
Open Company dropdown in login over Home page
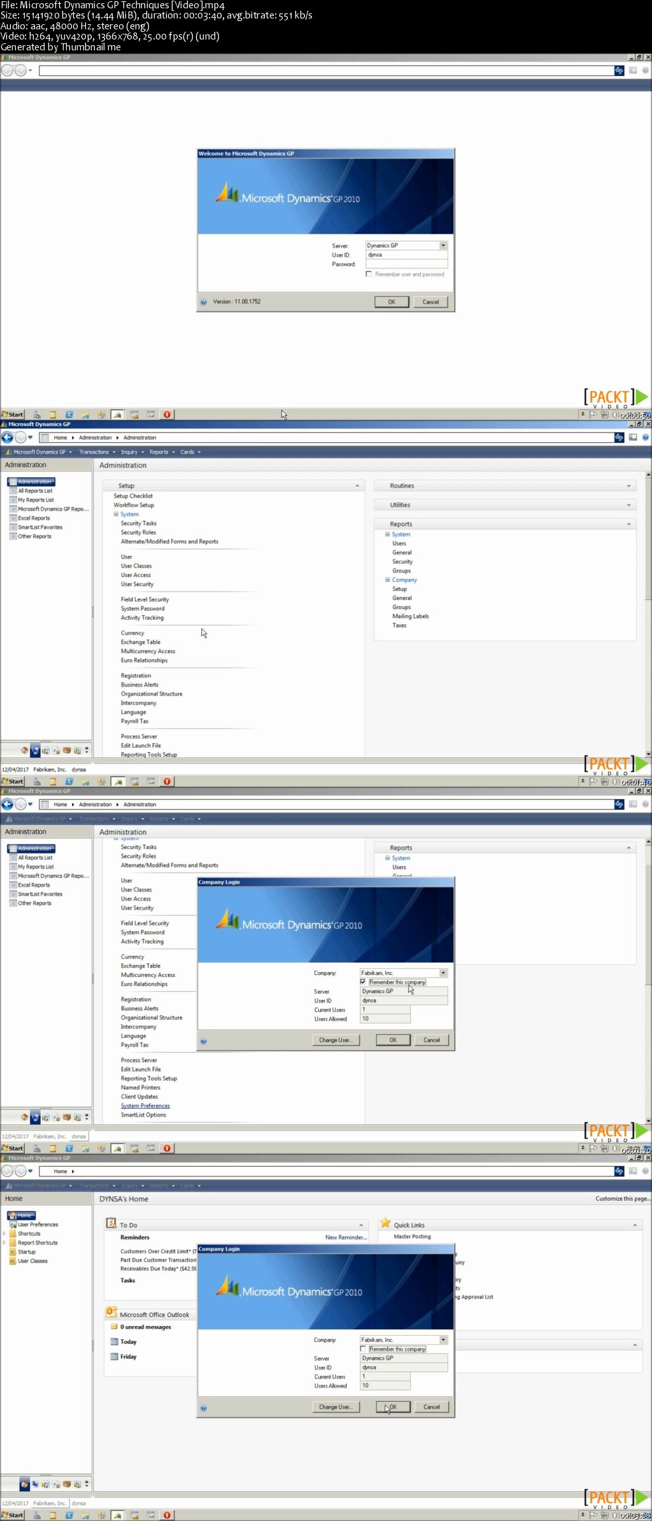443,1339
